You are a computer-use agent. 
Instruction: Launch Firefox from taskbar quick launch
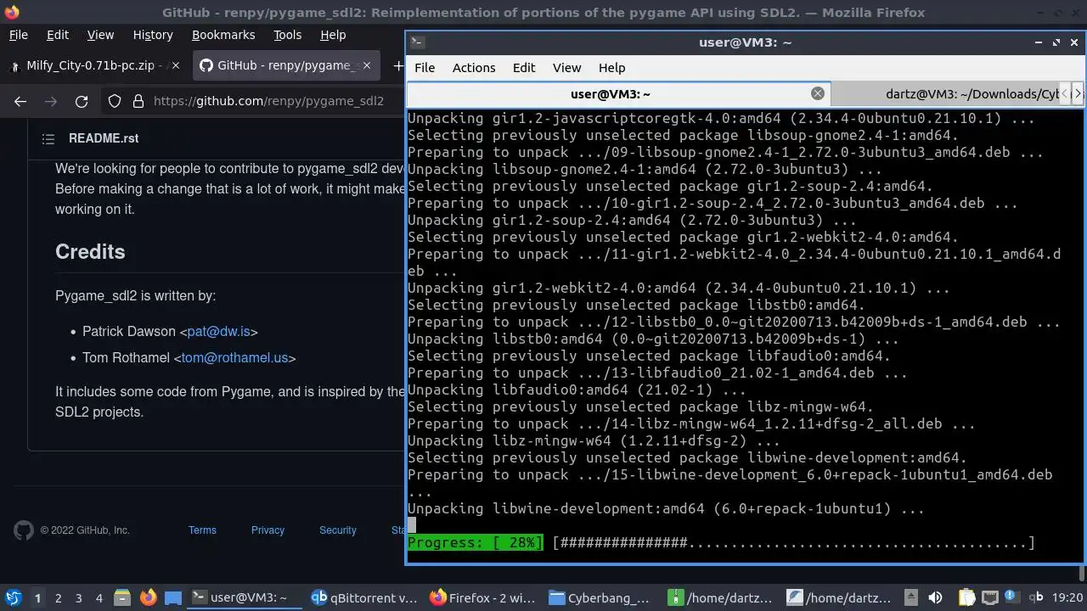click(148, 597)
